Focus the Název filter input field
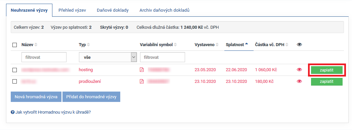352x130 pixels. 44,57
